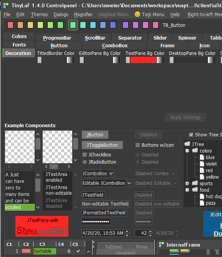Click the DesktopPane Bg Color swatch
Screen dimensions: 222x257
[x=191, y=60]
